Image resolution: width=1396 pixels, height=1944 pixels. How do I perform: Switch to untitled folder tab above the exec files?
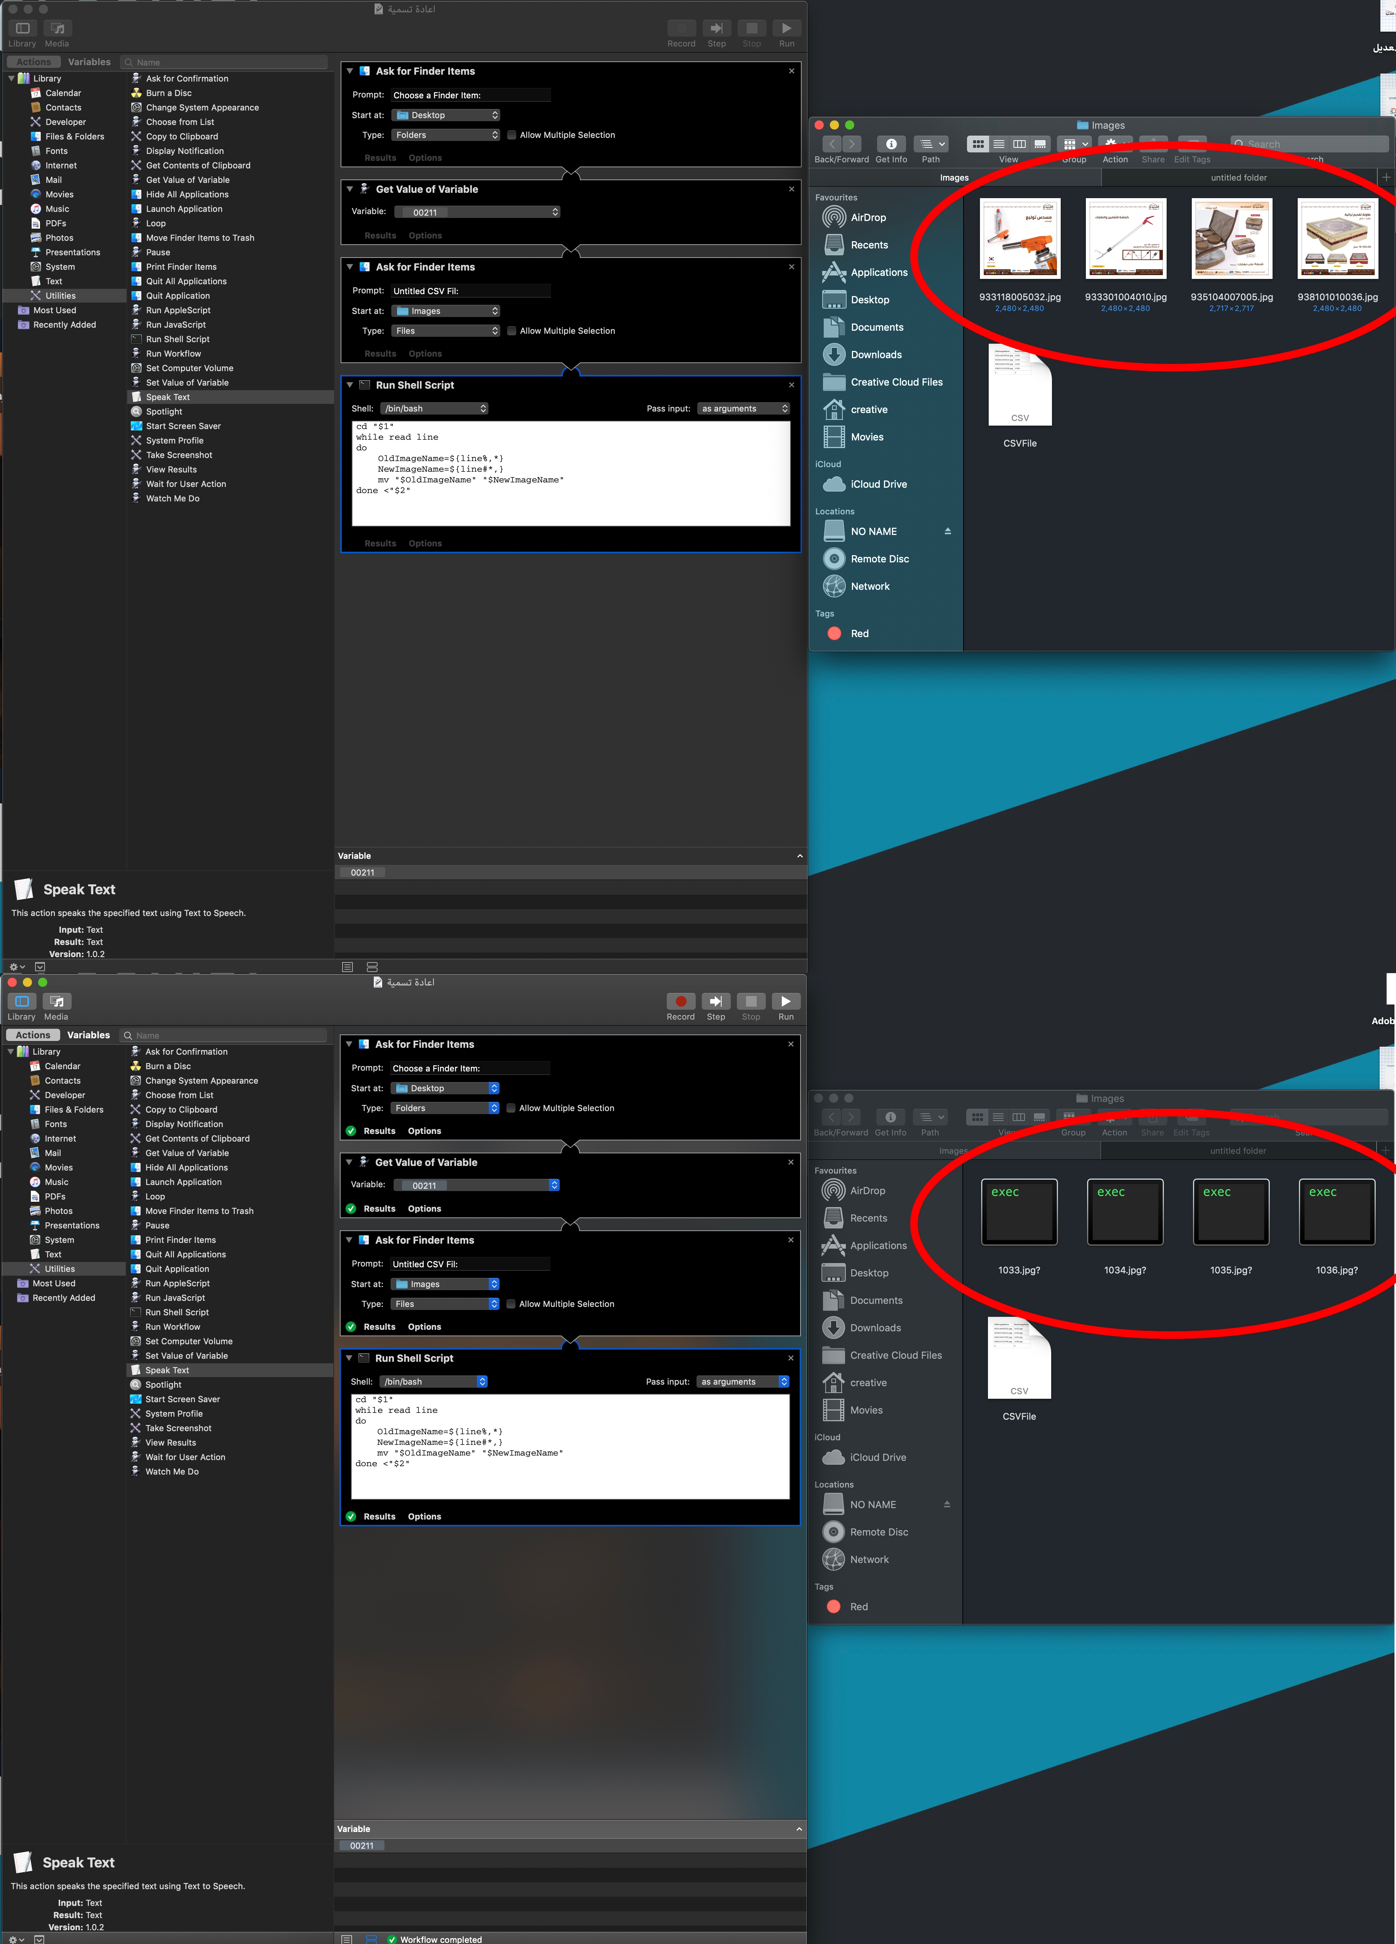[1238, 1151]
